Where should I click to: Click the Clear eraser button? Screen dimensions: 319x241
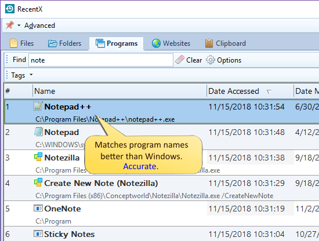pyautogui.click(x=188, y=60)
